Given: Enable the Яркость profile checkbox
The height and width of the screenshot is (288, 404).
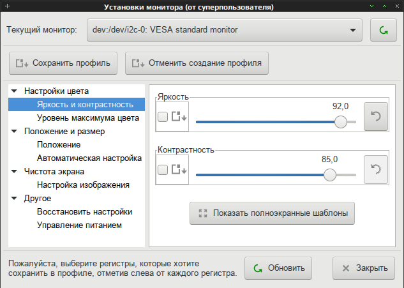Looking at the screenshot, I should (x=163, y=117).
